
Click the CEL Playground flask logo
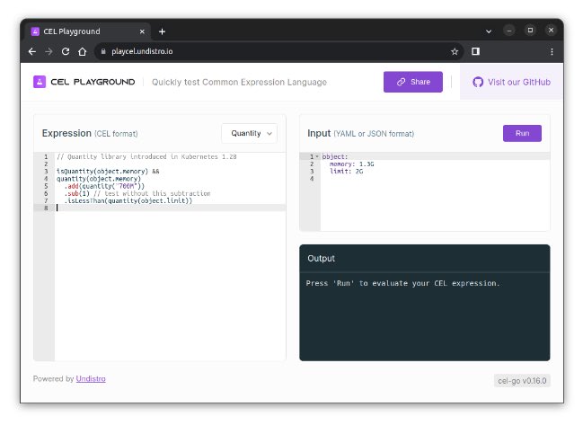40,82
